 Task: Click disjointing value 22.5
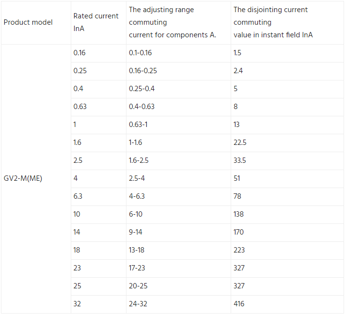[287, 143]
